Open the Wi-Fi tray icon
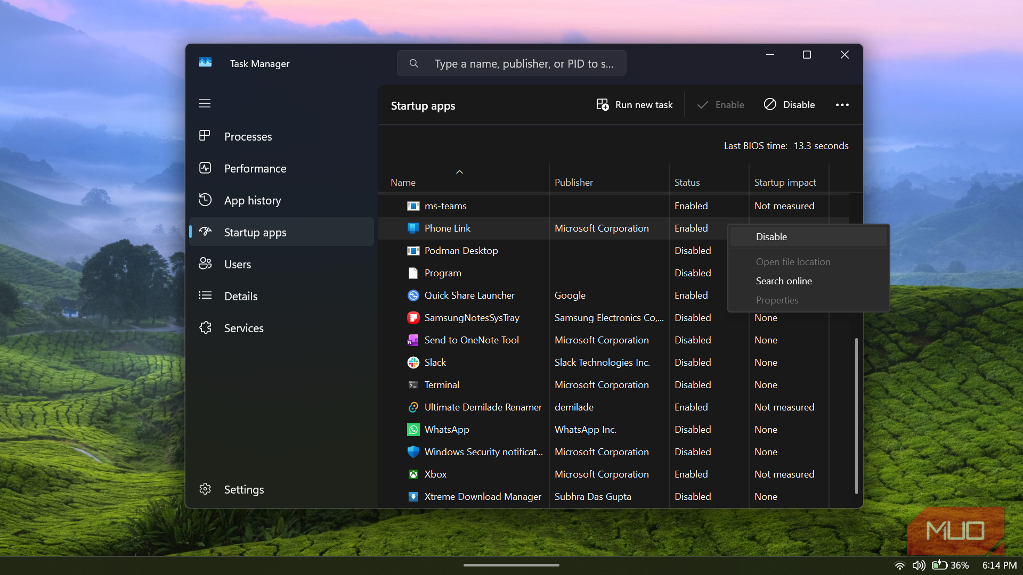 (900, 565)
